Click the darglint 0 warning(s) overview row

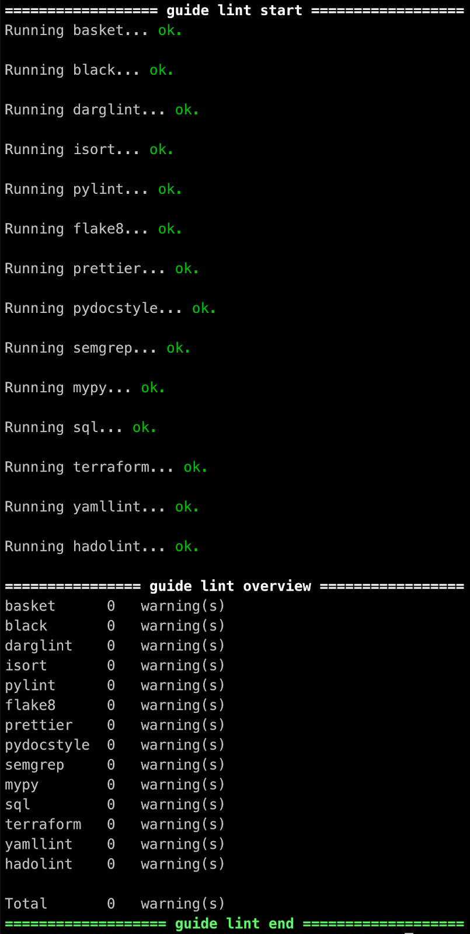pyautogui.click(x=114, y=646)
